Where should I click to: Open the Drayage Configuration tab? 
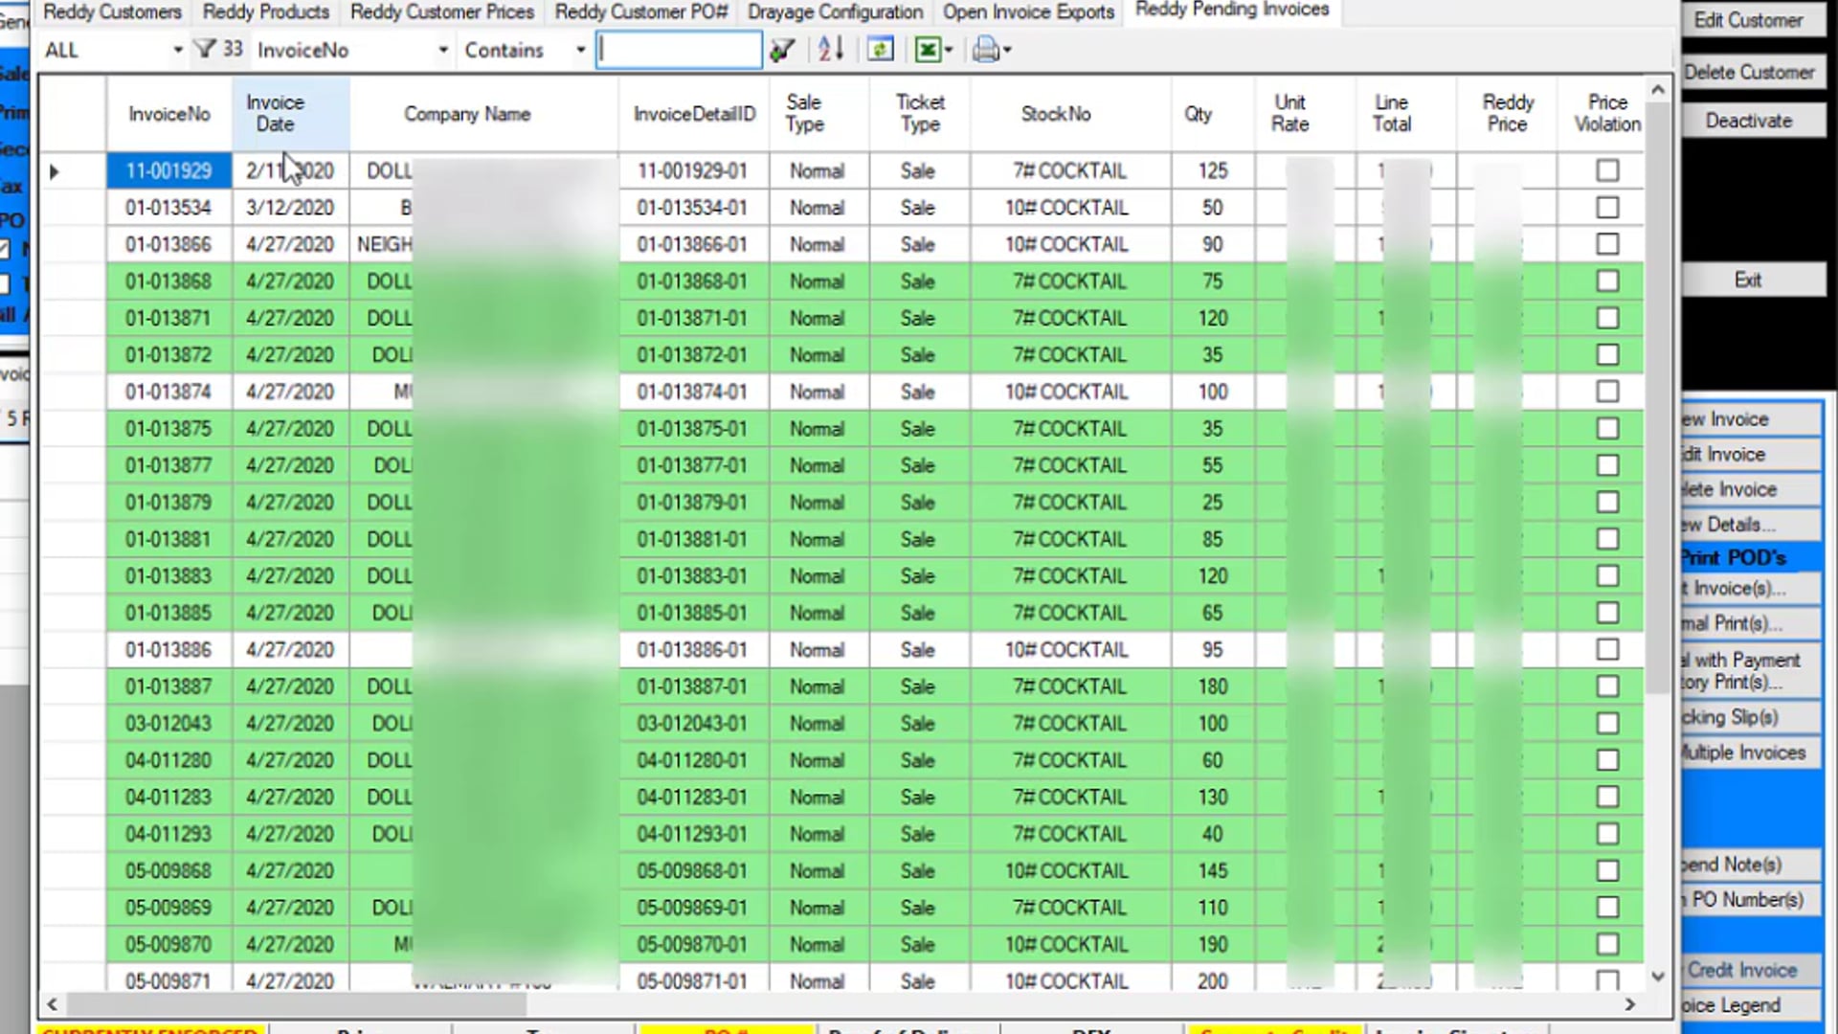835,12
